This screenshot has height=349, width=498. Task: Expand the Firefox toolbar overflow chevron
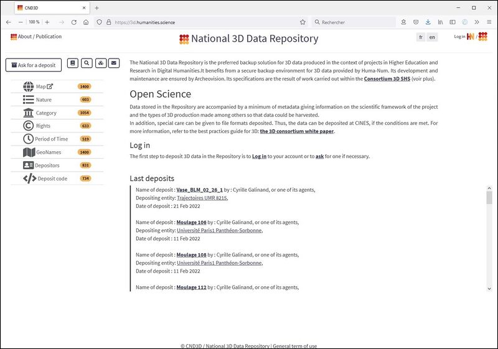tap(477, 22)
